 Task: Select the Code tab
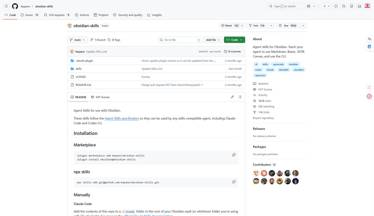[x=10, y=15]
